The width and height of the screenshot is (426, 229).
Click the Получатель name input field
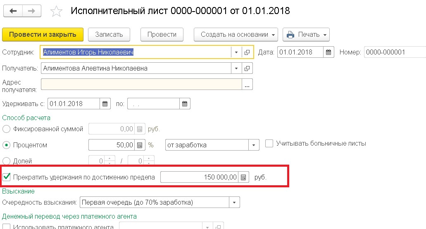pos(136,68)
